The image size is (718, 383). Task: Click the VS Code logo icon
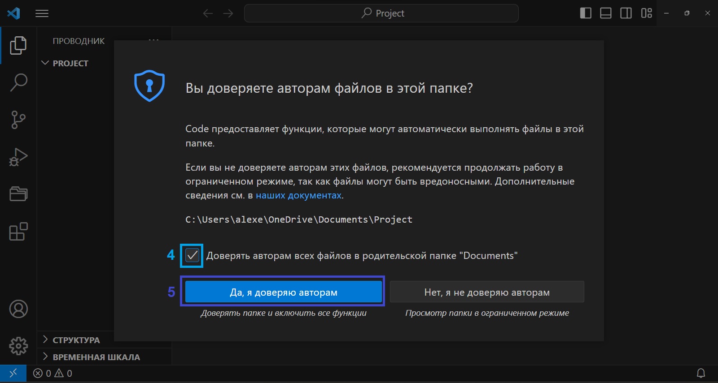click(x=13, y=13)
